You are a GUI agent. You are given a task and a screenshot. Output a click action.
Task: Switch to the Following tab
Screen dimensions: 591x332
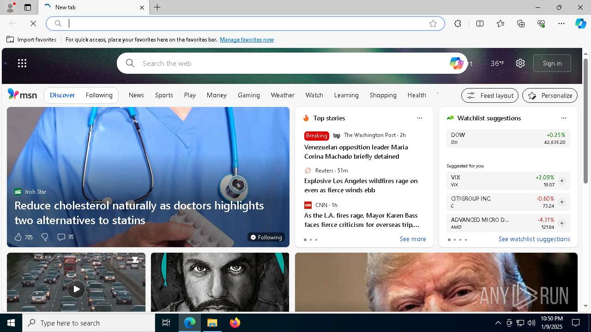pyautogui.click(x=99, y=95)
